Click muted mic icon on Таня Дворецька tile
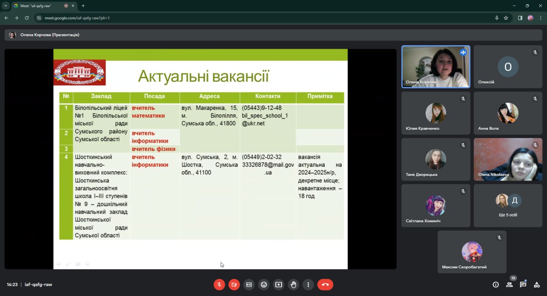547x296 pixels. click(x=463, y=145)
